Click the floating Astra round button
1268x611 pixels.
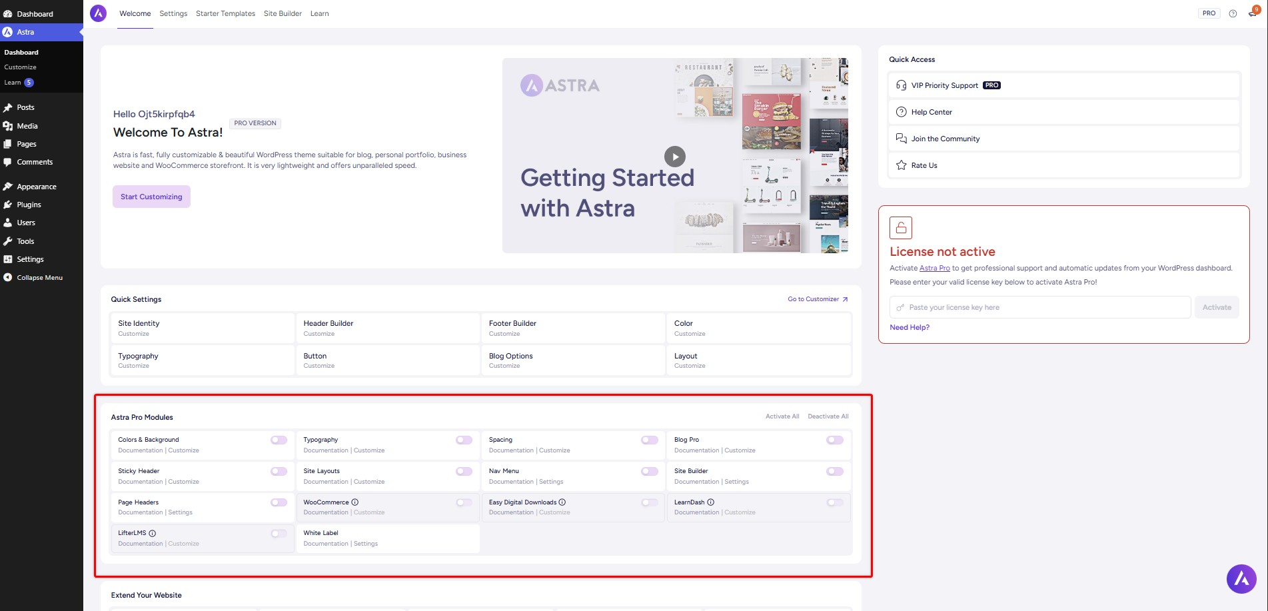click(1241, 579)
